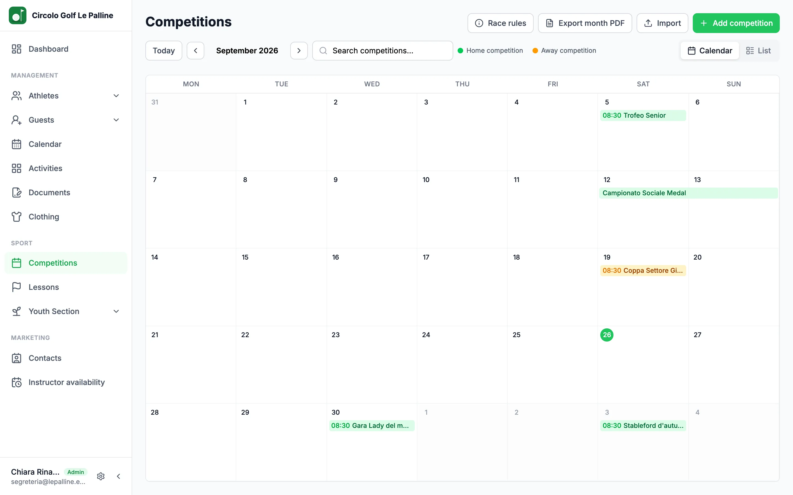Open Race rules
793x495 pixels.
click(x=500, y=23)
